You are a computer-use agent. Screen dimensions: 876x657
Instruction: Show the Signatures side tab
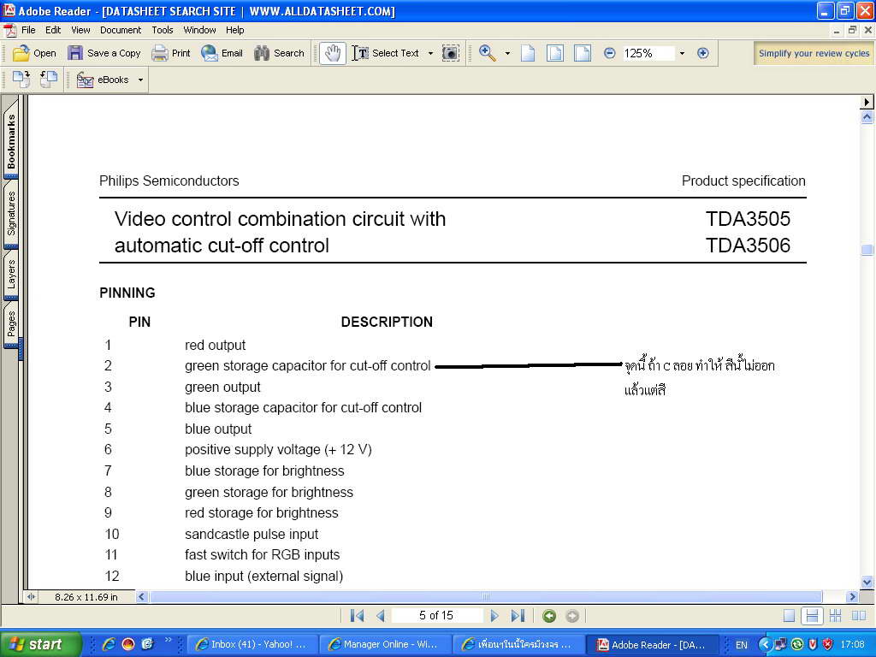tap(10, 213)
